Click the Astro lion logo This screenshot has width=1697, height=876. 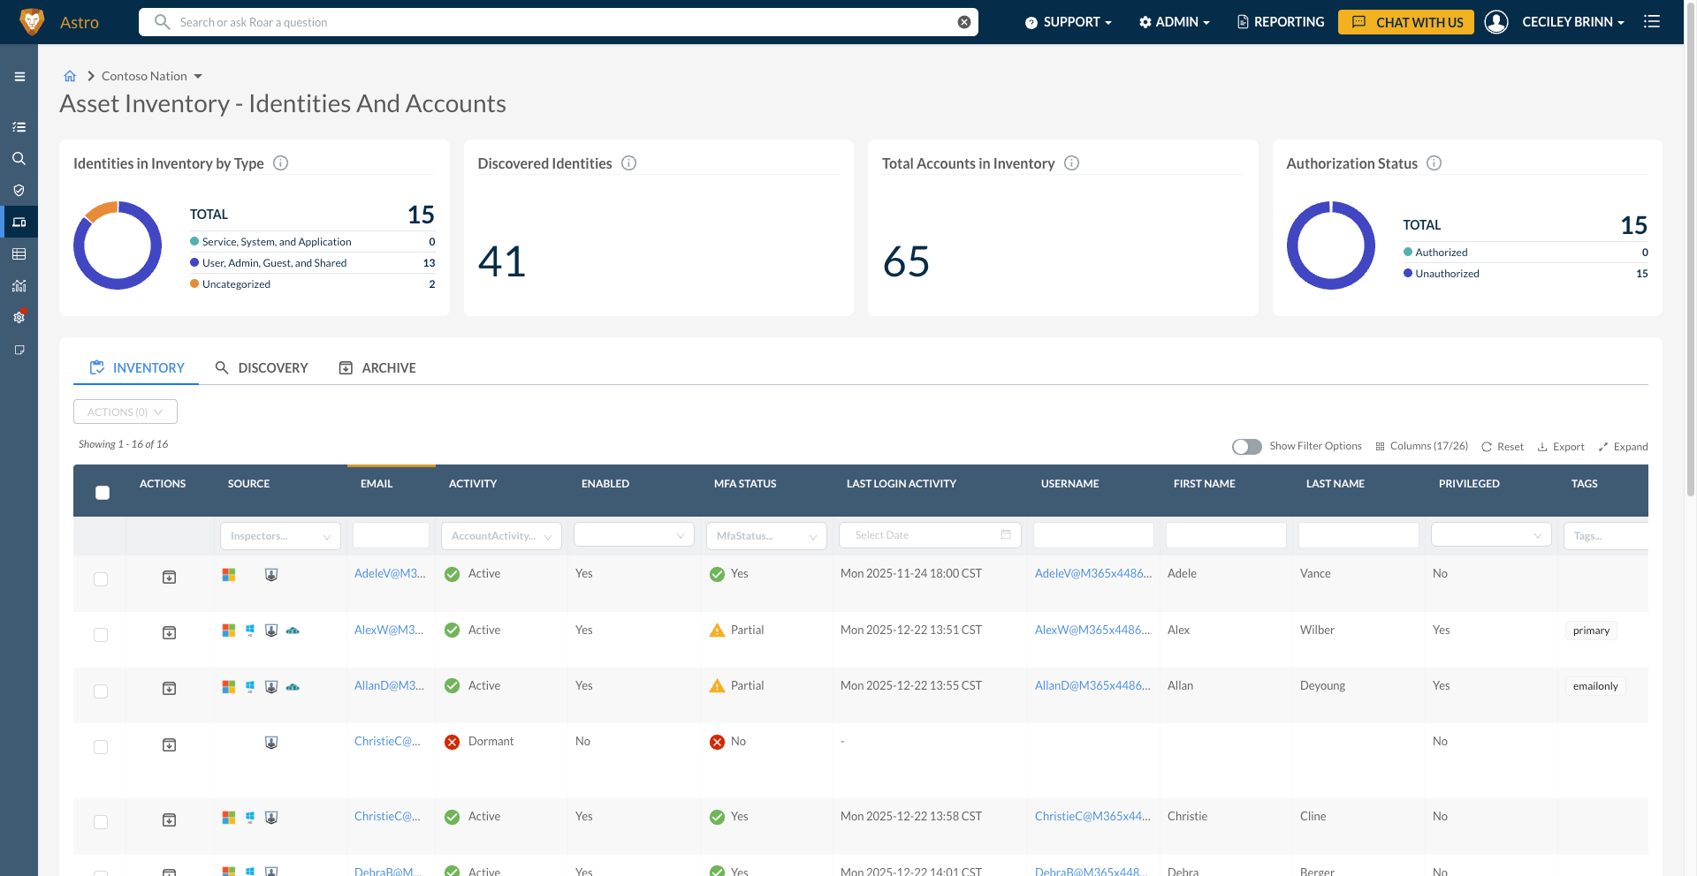pyautogui.click(x=32, y=22)
